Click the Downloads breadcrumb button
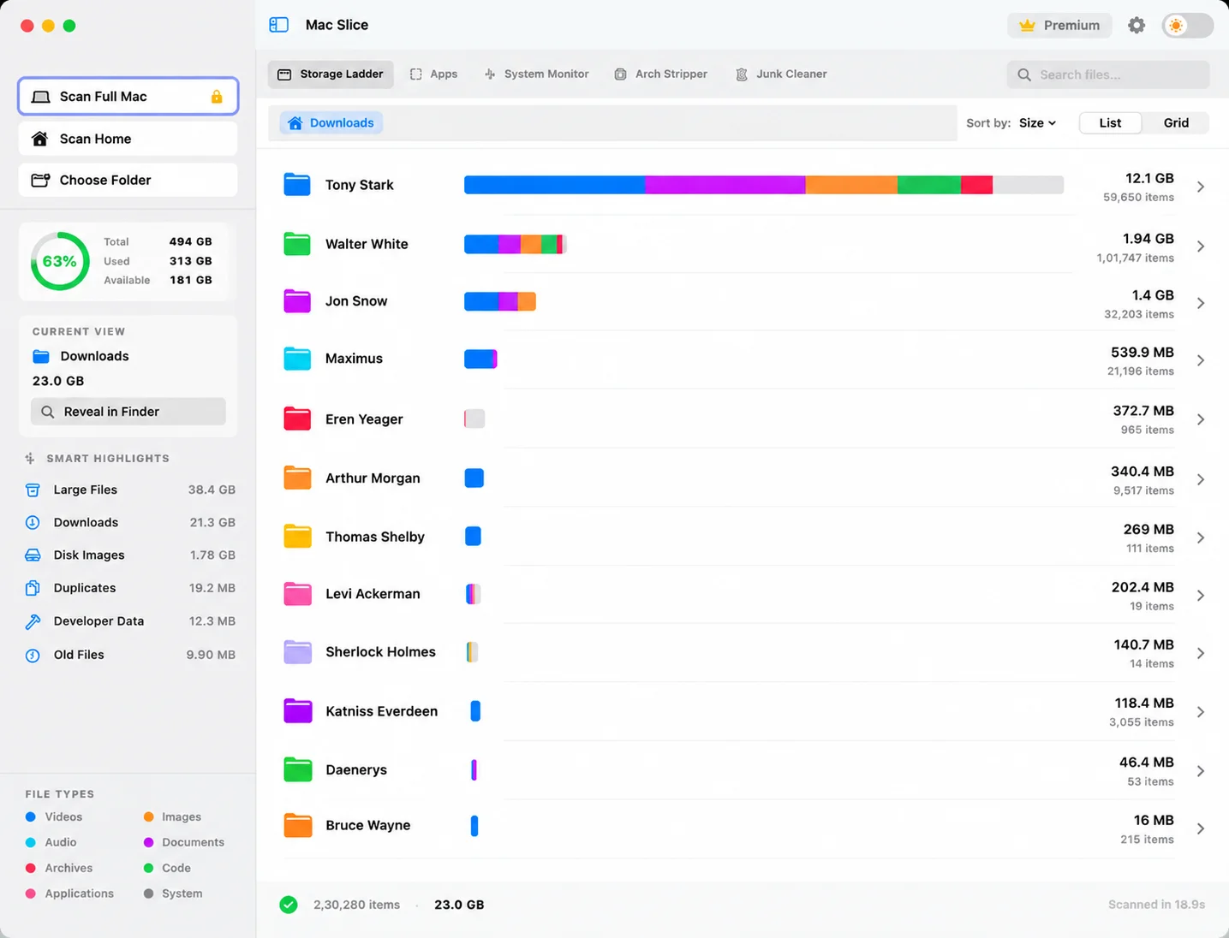 click(x=331, y=123)
